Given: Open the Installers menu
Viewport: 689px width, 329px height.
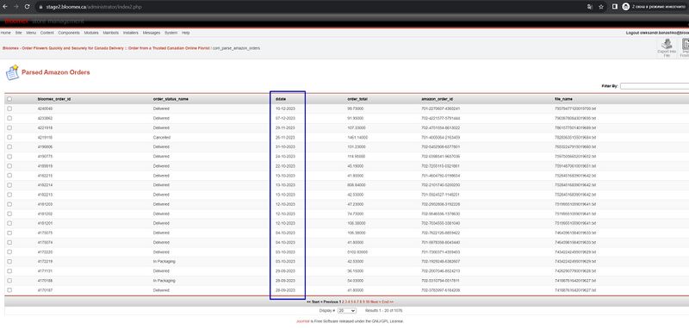Looking at the screenshot, I should 131,33.
